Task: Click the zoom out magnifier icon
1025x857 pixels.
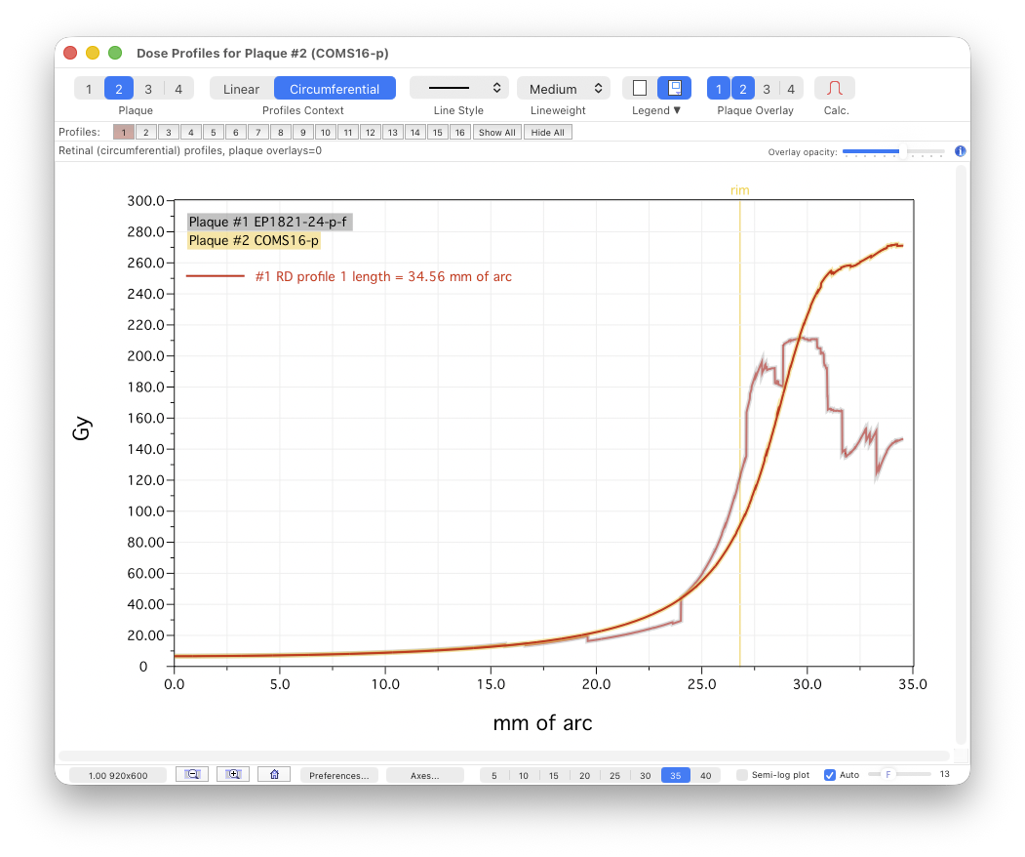Action: point(192,774)
